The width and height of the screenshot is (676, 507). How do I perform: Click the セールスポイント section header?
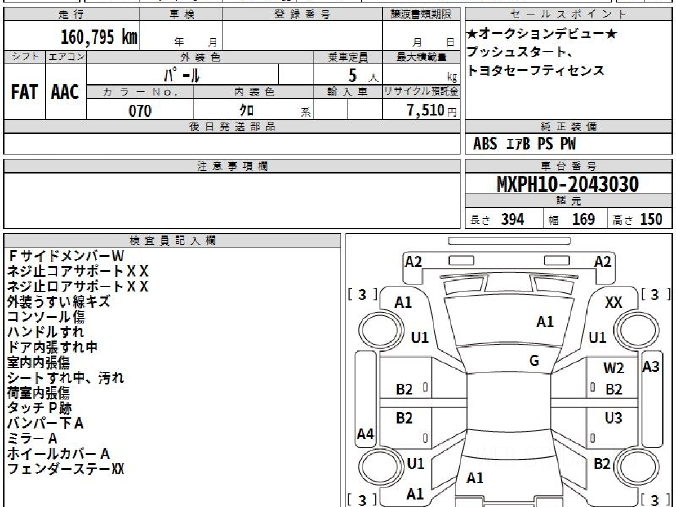568,15
